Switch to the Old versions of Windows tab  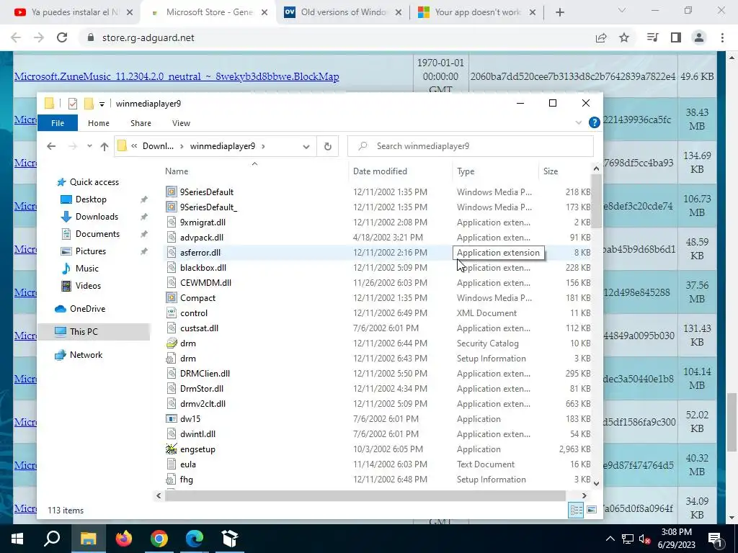[x=343, y=12]
